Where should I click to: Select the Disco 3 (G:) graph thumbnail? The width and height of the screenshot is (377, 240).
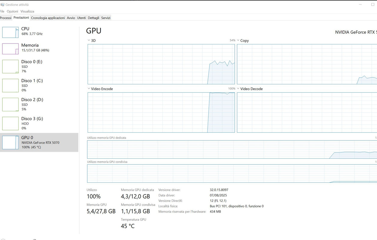(x=11, y=123)
